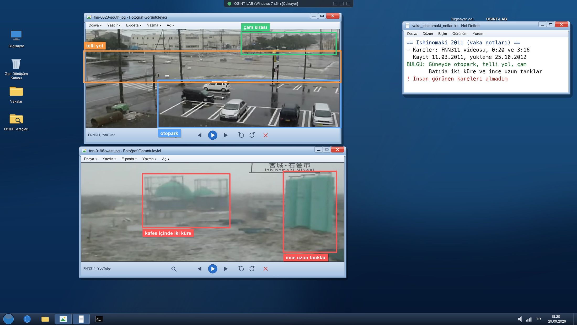Screen dimensions: 577x325
Task: Go to next image in fnn-0020-south.jpg viewer
Action: (x=226, y=135)
